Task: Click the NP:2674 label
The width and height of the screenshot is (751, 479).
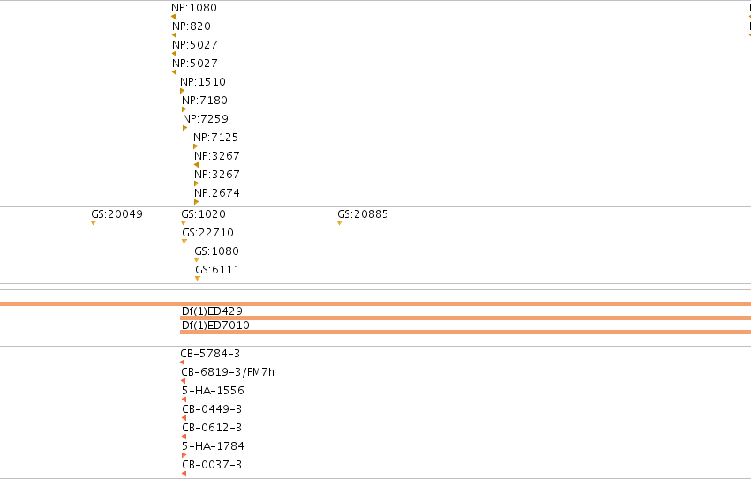Action: click(x=217, y=193)
